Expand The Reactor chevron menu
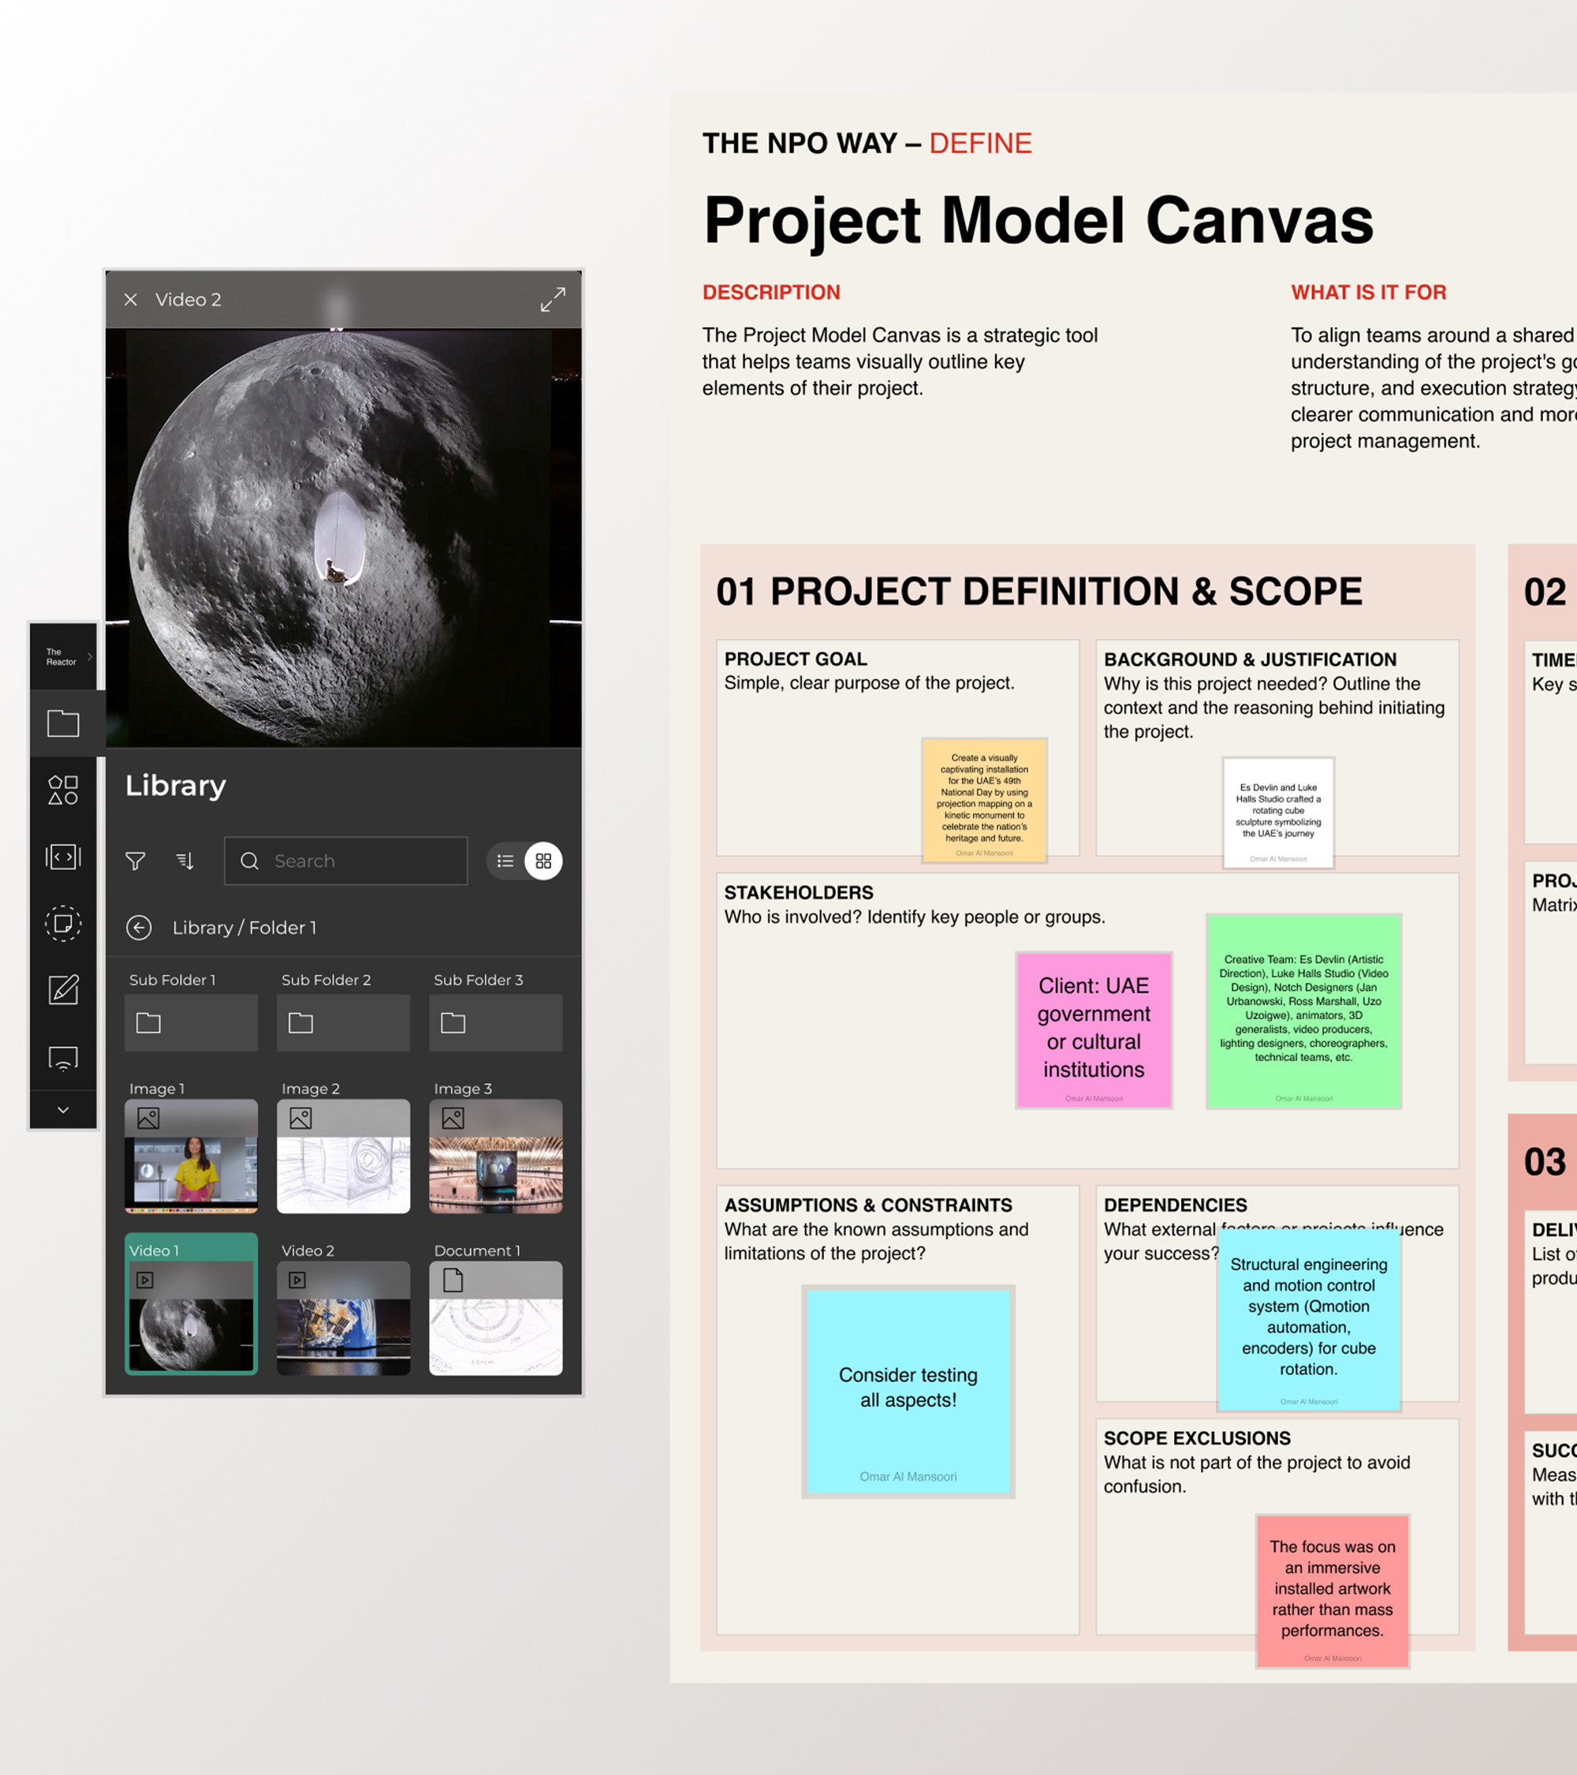 point(89,656)
